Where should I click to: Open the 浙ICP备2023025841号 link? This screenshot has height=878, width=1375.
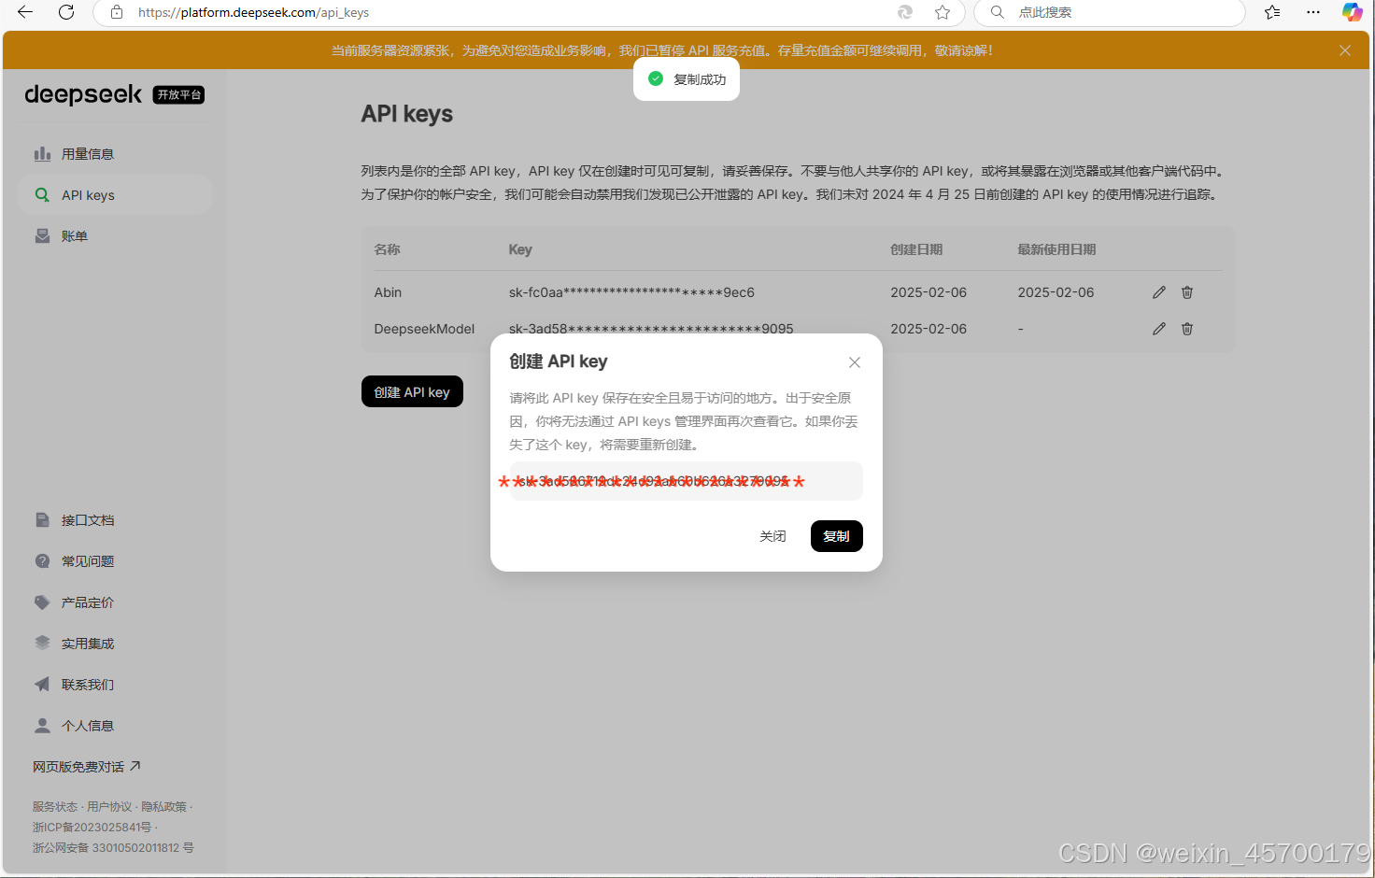point(92,828)
